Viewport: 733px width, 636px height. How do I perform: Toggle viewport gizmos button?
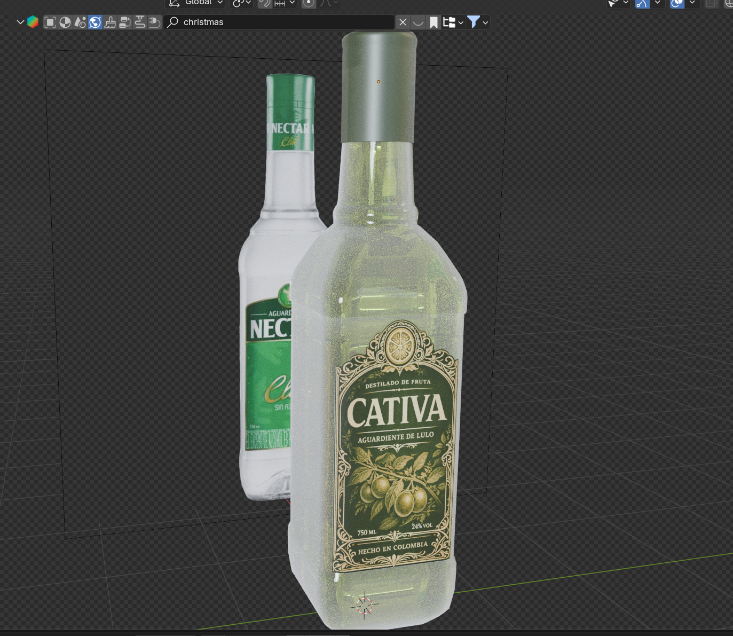(x=642, y=3)
